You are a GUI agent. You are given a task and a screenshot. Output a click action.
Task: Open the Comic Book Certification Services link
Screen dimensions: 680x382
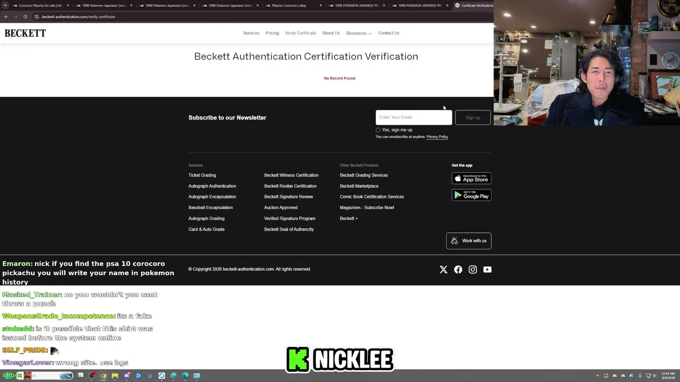pyautogui.click(x=372, y=197)
